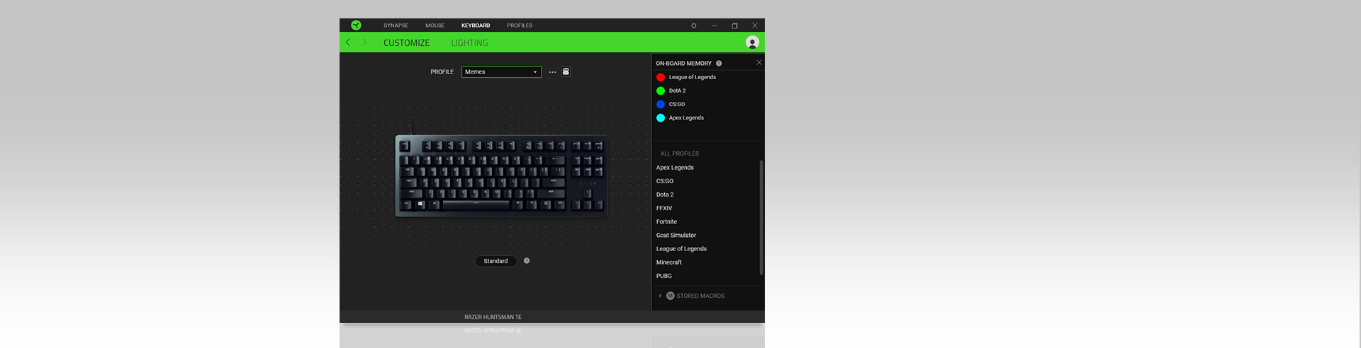Click the Standard button
The width and height of the screenshot is (1361, 348).
click(495, 261)
